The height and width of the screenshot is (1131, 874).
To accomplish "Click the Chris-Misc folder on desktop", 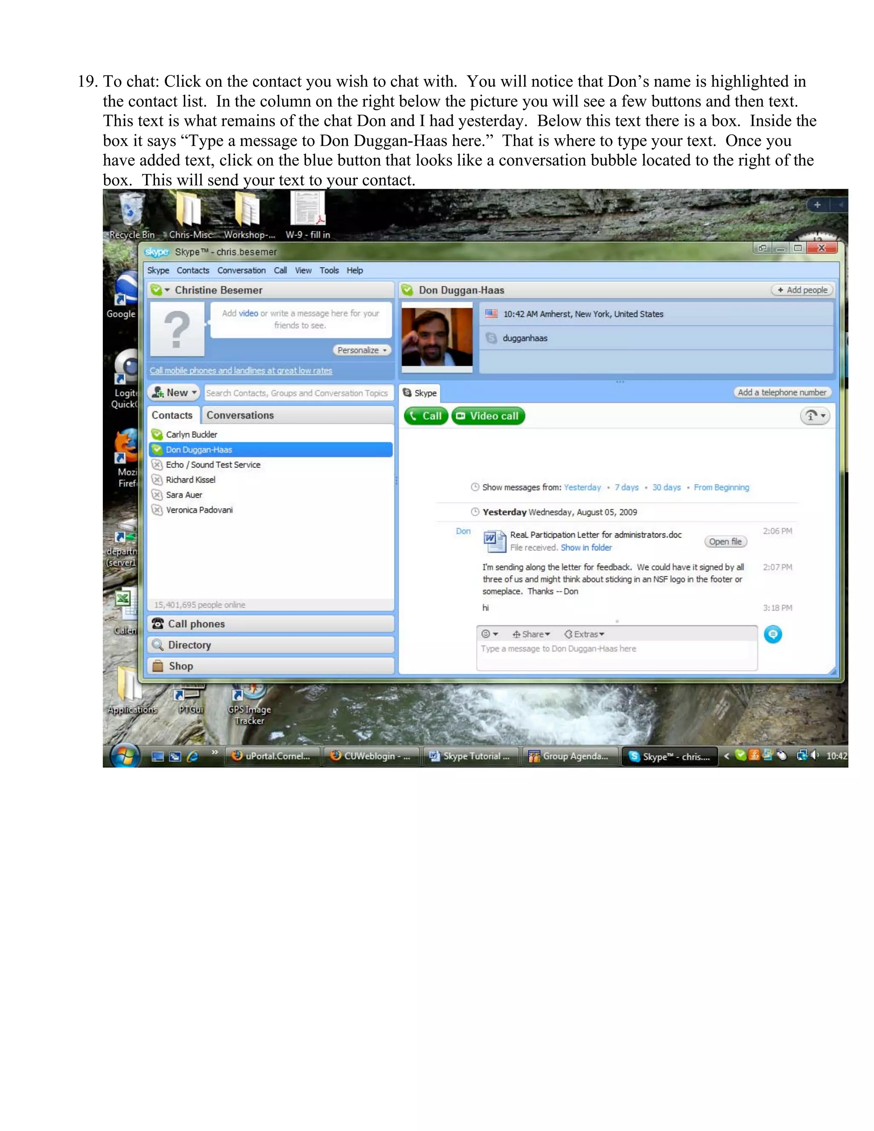I will click(x=190, y=216).
